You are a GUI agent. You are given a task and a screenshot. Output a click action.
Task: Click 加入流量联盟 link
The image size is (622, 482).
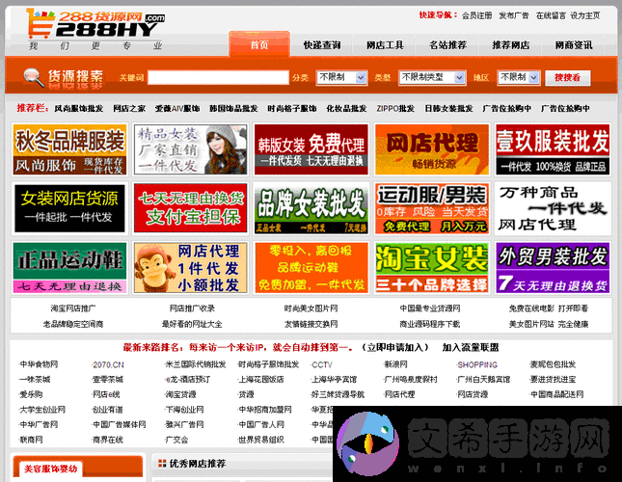pos(471,348)
